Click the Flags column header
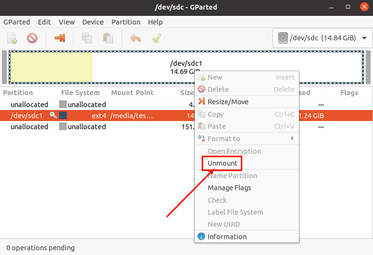373x255 pixels. point(349,93)
